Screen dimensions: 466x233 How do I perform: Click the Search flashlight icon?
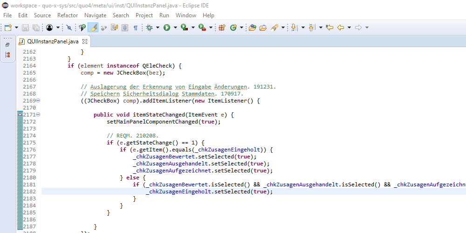(x=274, y=27)
